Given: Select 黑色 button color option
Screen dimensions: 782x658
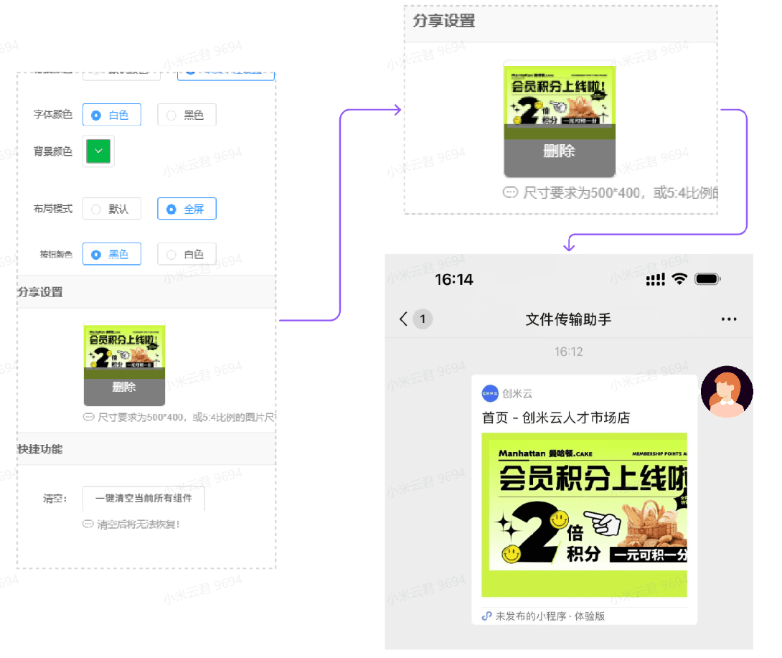Looking at the screenshot, I should click(x=112, y=254).
